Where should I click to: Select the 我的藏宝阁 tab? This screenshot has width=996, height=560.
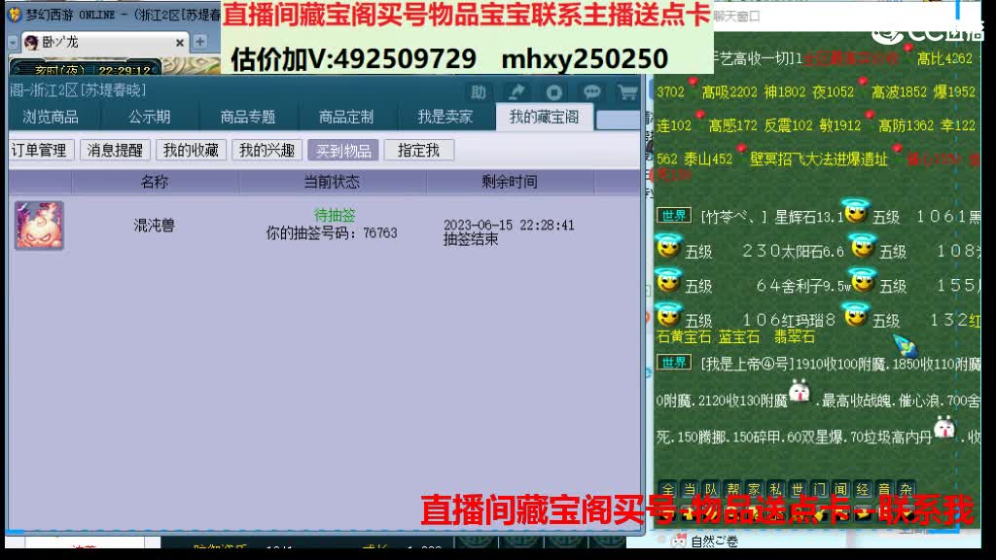pos(545,117)
